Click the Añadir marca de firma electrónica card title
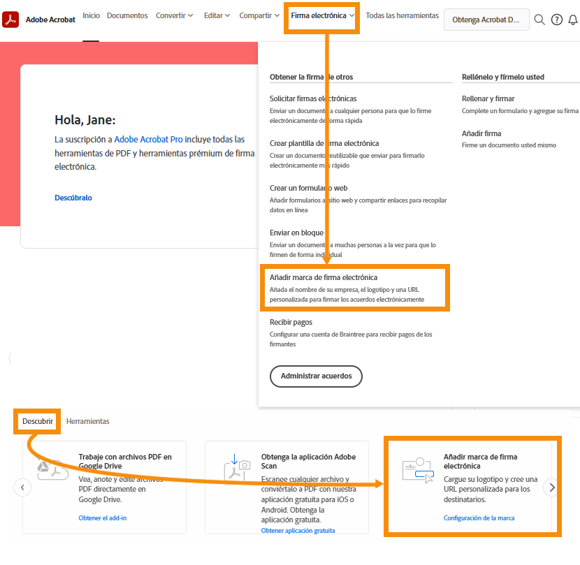This screenshot has width=580, height=565. click(481, 461)
